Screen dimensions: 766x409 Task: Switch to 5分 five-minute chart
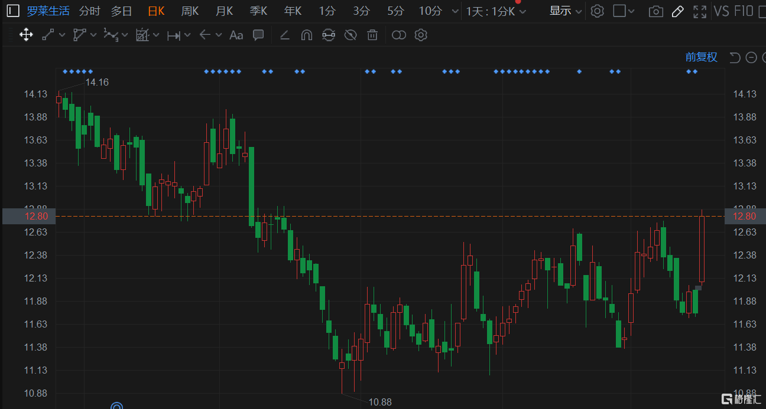coord(395,11)
